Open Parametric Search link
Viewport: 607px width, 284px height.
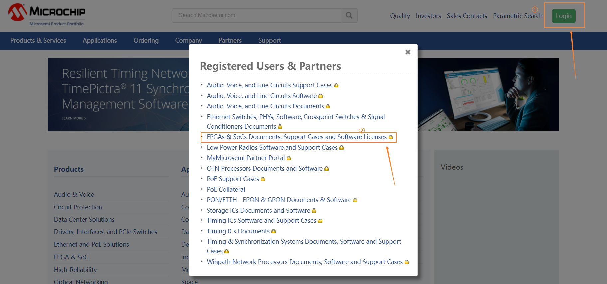coord(517,16)
